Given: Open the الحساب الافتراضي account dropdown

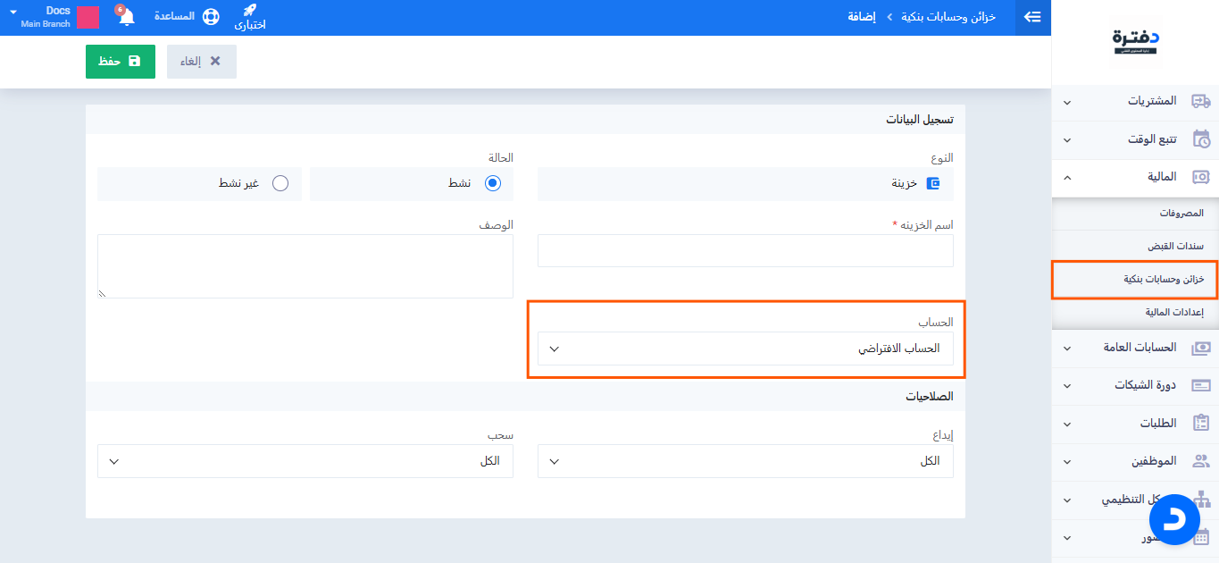Looking at the screenshot, I should tap(745, 349).
